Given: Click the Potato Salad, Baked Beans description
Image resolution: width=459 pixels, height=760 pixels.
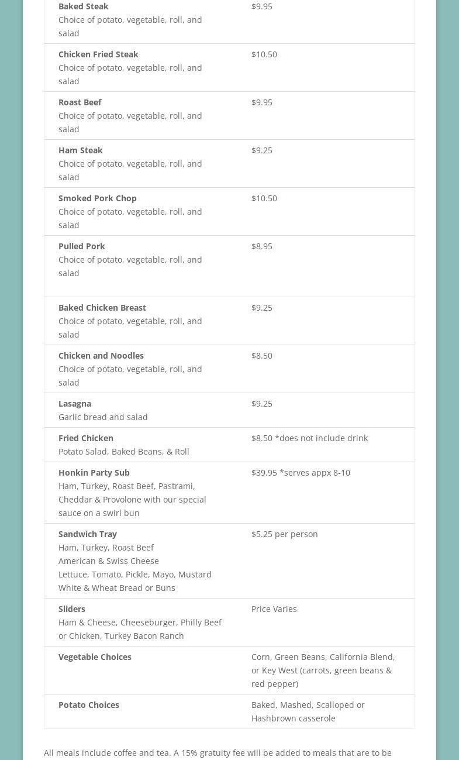Looking at the screenshot, I should (123, 452).
